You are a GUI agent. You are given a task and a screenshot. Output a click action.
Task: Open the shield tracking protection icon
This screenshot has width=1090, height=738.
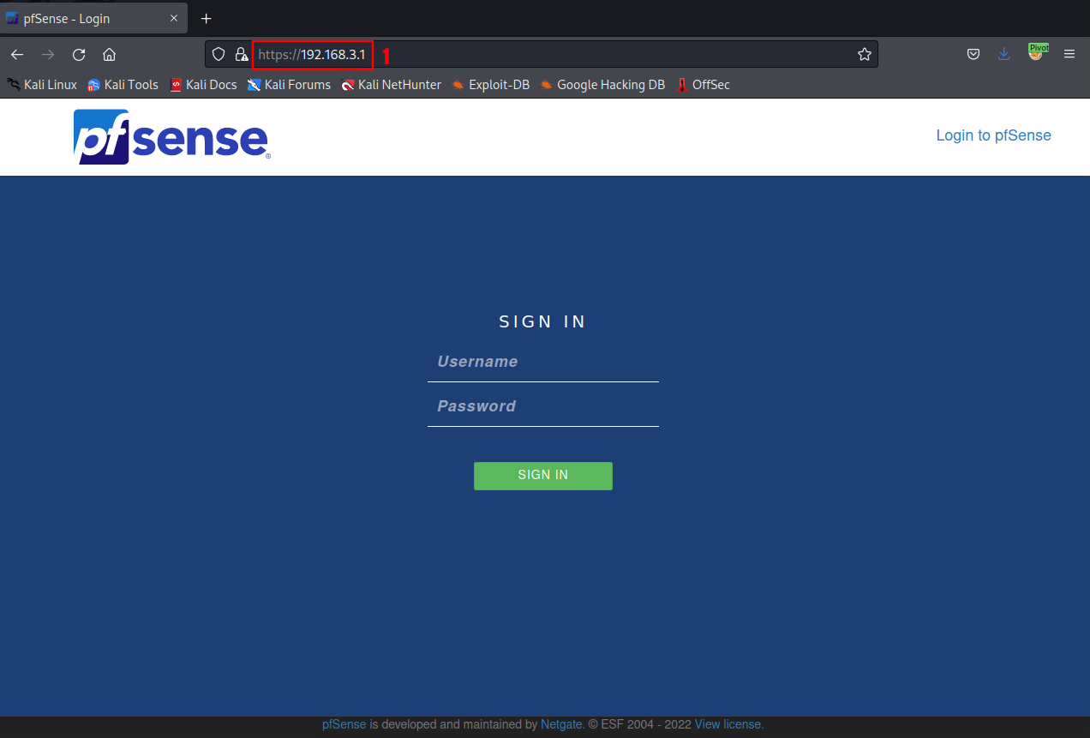point(219,55)
